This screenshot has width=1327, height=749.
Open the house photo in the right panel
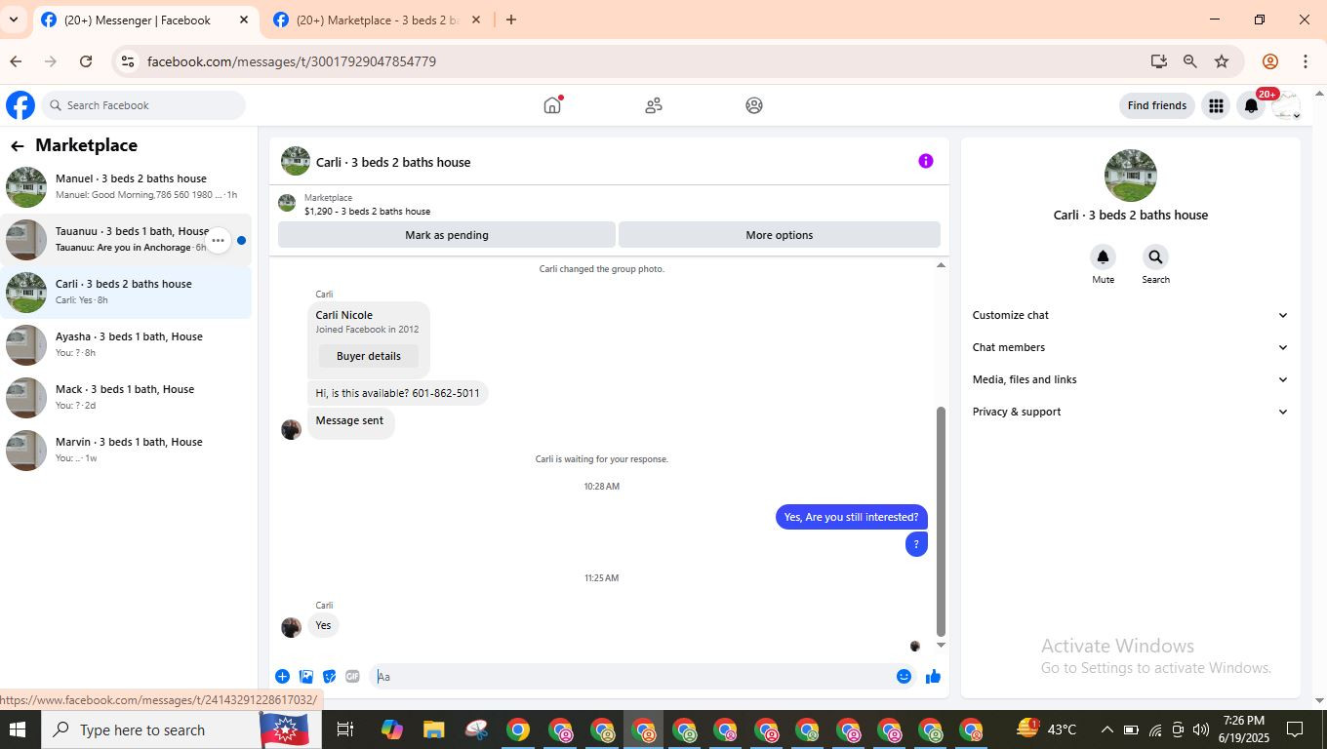pyautogui.click(x=1131, y=176)
